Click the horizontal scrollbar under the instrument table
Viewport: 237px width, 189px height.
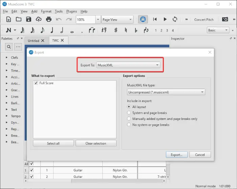95,181
